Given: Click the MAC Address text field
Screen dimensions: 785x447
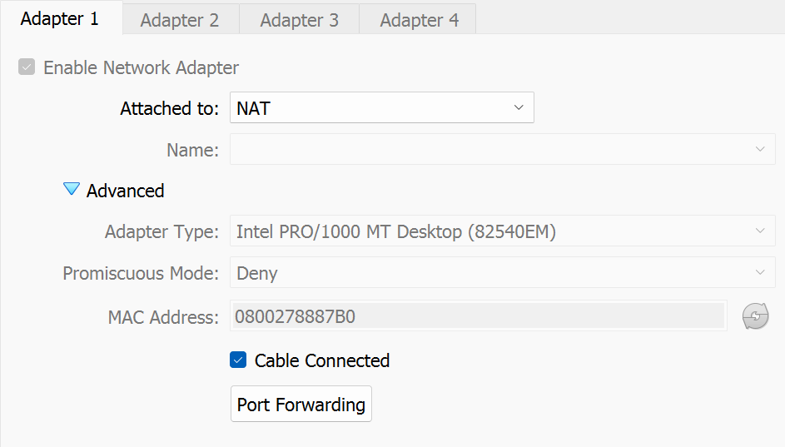Looking at the screenshot, I should click(478, 316).
